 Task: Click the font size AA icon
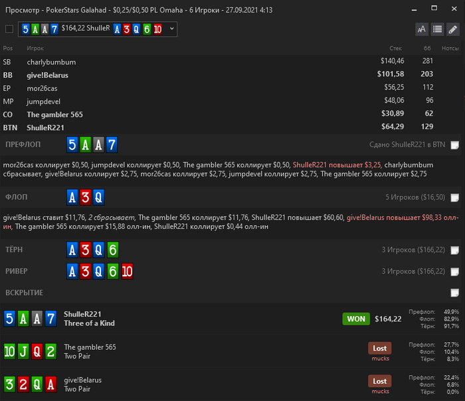[x=421, y=29]
